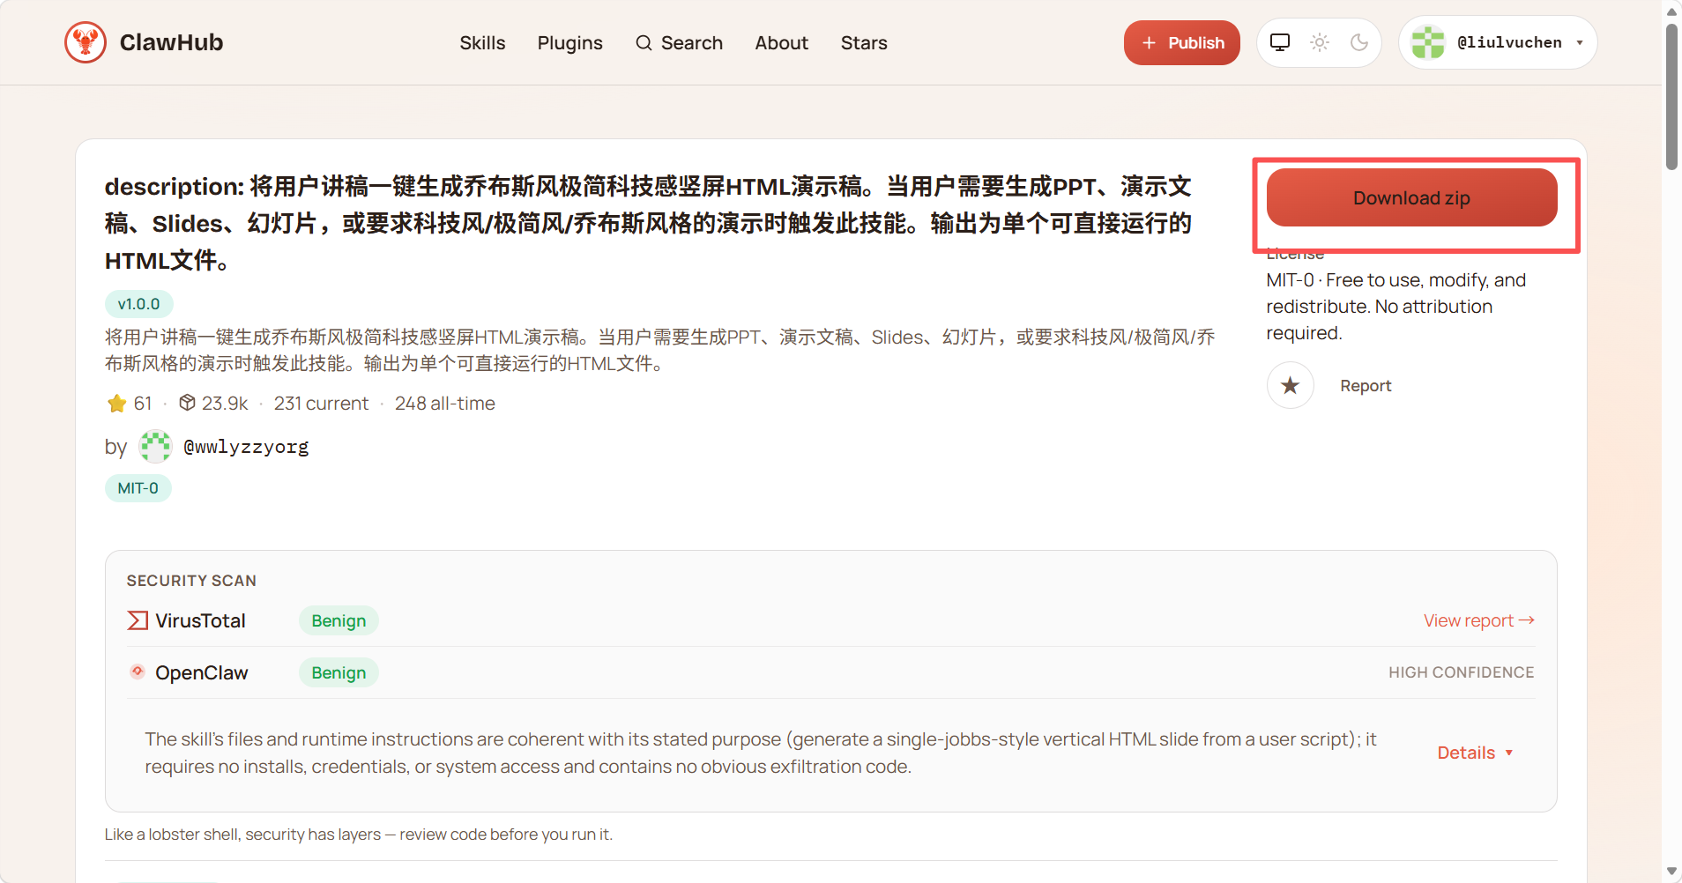Download the skill zip file
This screenshot has width=1682, height=883.
click(x=1412, y=197)
